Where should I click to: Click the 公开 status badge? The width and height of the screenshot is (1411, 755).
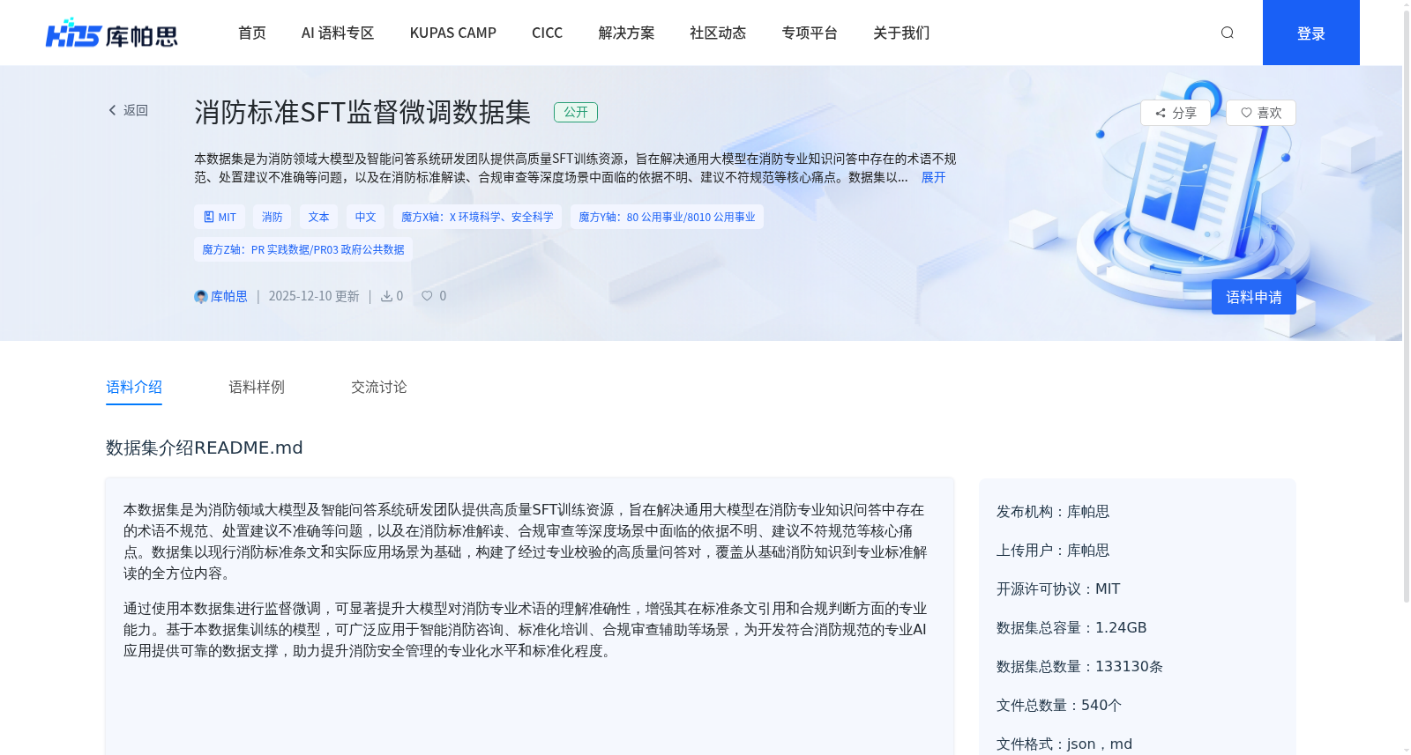576,112
